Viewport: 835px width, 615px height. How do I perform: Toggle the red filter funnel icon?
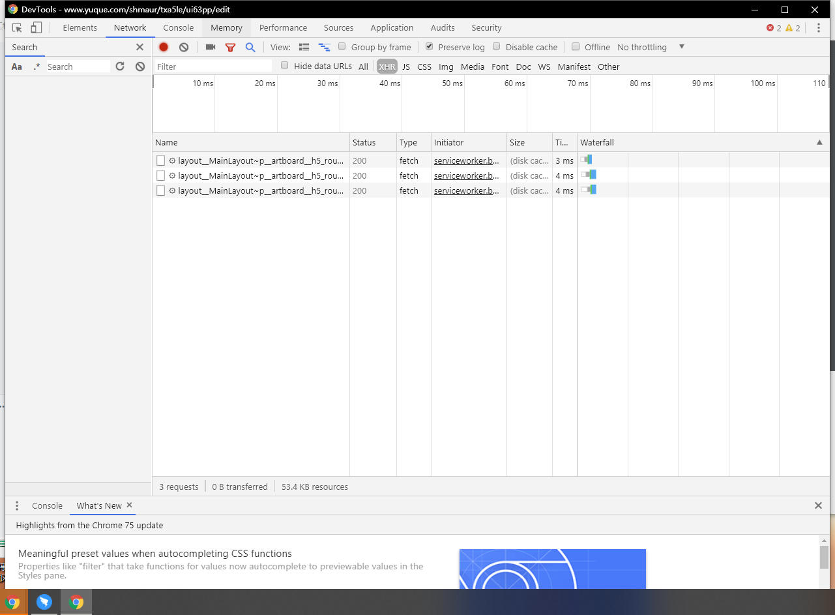[x=230, y=47]
